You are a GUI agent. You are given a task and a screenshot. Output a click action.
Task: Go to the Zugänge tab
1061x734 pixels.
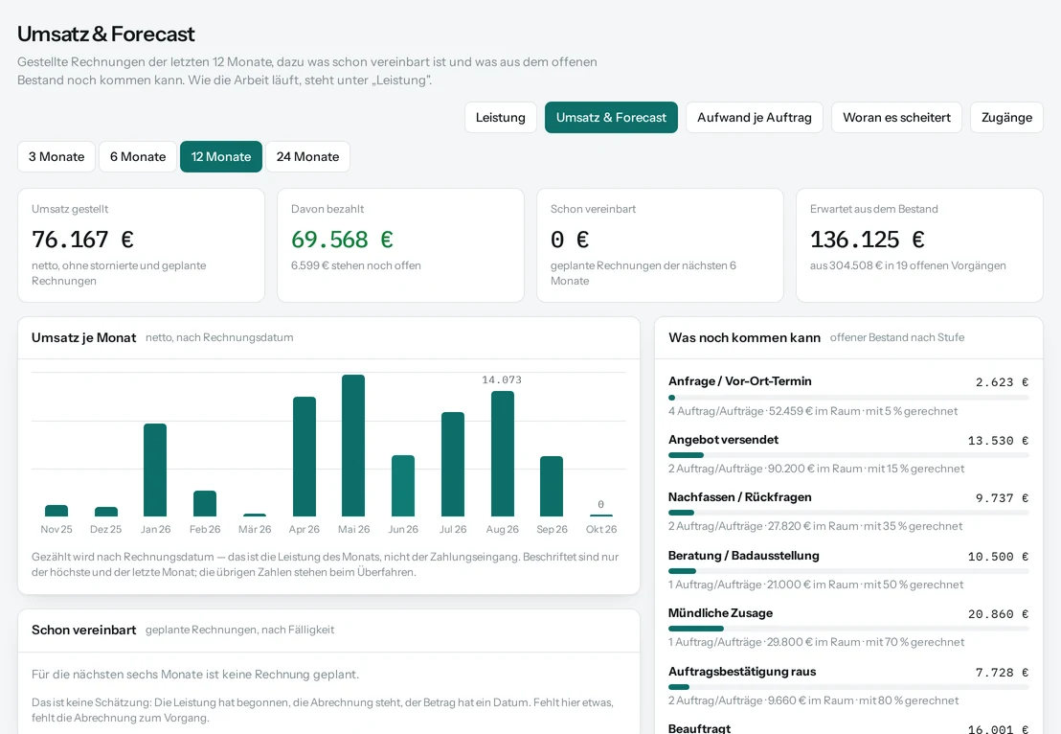coord(1006,117)
